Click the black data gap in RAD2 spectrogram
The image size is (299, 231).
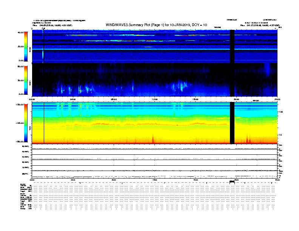(232, 46)
